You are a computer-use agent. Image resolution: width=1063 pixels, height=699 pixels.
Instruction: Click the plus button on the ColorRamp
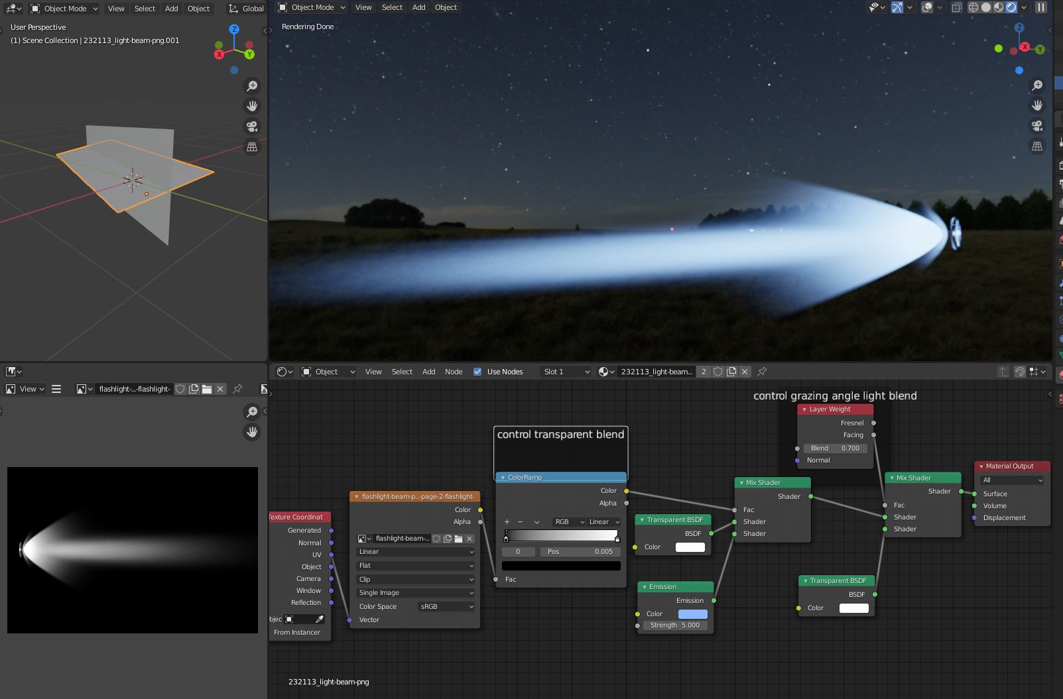point(506,522)
